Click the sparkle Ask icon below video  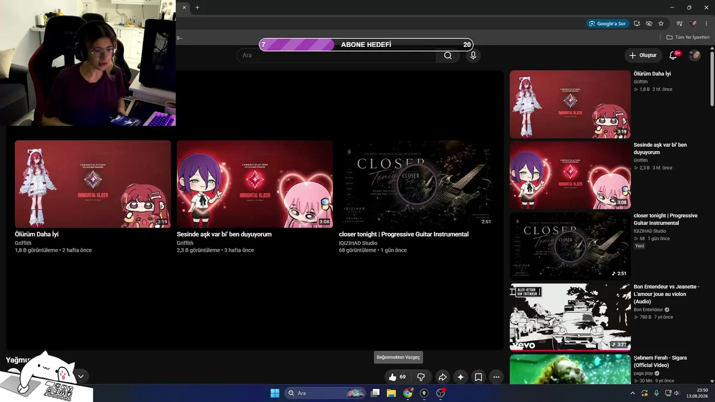click(460, 377)
